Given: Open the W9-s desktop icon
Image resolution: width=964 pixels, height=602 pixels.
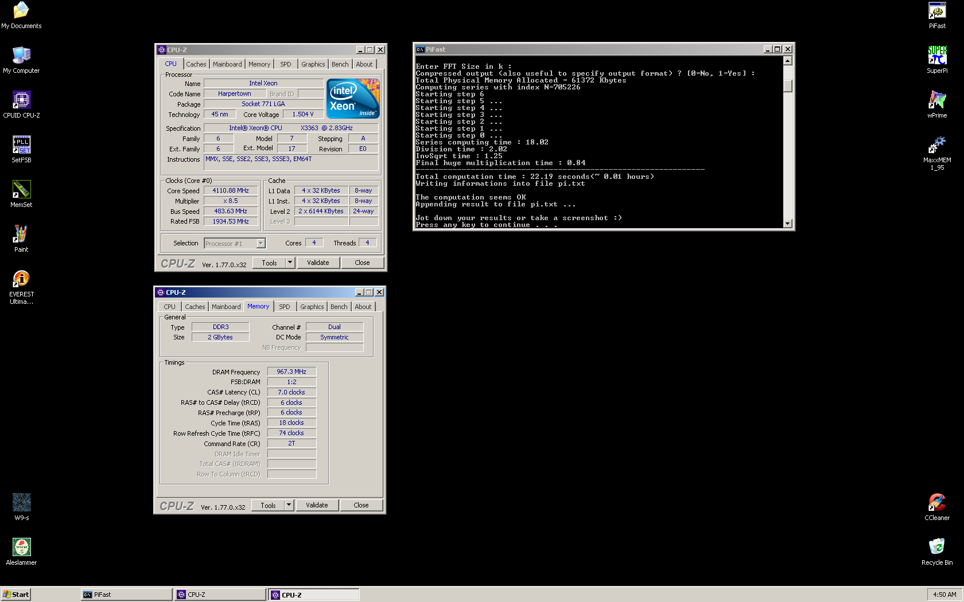Looking at the screenshot, I should click(x=22, y=507).
